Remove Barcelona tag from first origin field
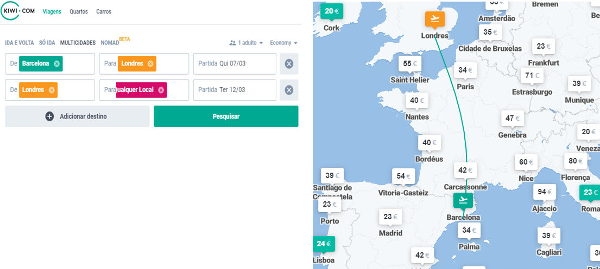600x269 pixels. coord(57,63)
